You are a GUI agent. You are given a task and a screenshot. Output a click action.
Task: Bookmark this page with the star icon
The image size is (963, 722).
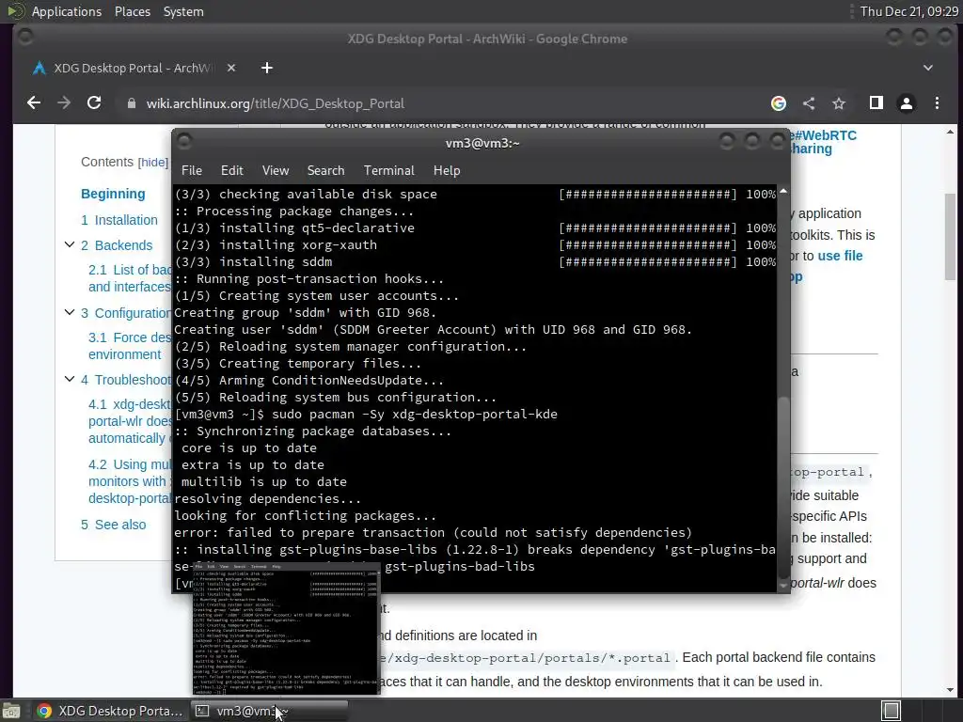839,103
